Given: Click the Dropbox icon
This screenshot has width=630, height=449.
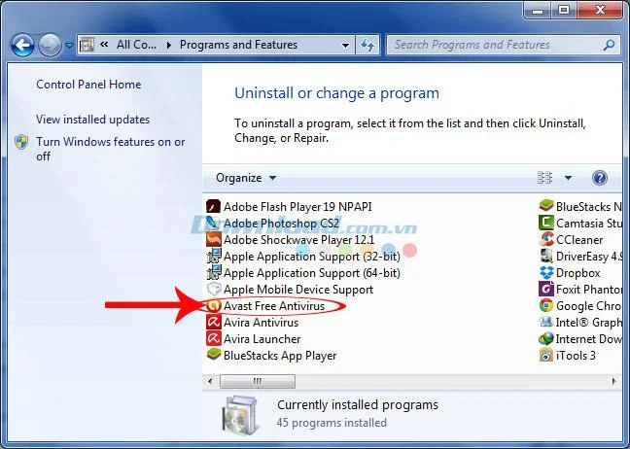Looking at the screenshot, I should coord(546,272).
